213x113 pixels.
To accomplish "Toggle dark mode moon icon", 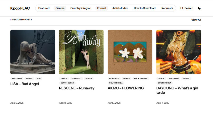I will tap(199, 8).
